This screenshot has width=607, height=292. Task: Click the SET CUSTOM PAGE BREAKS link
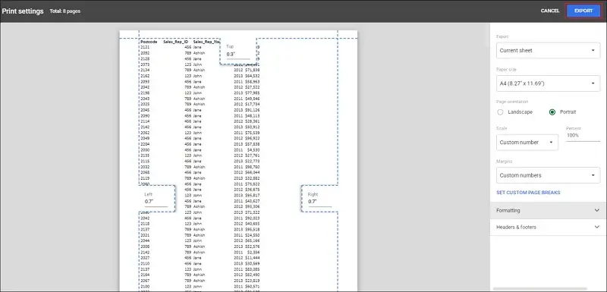click(x=528, y=193)
